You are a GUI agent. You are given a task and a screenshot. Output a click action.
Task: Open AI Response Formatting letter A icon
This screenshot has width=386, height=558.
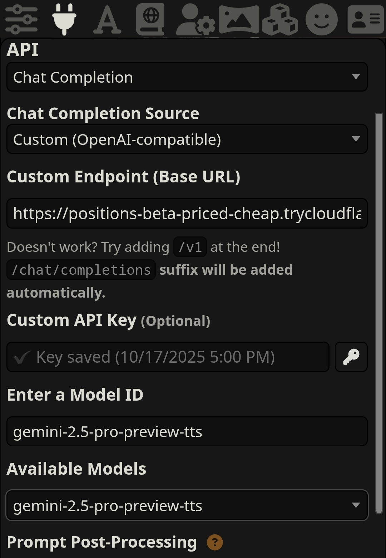(x=107, y=20)
